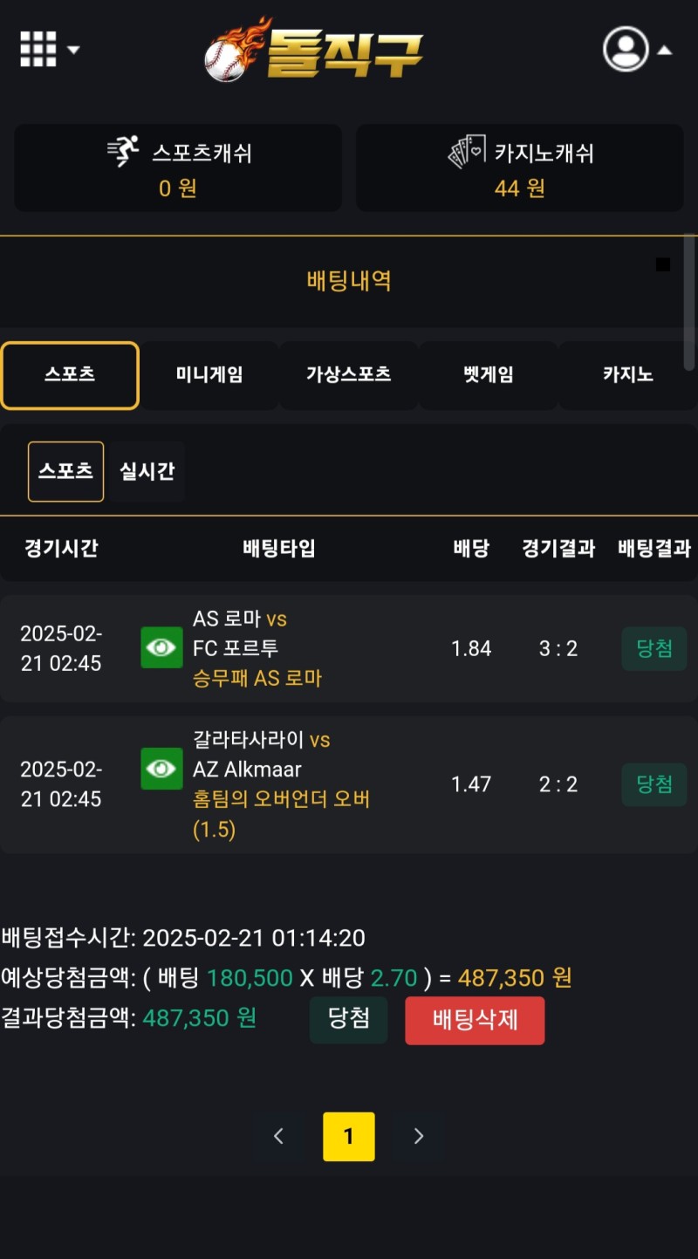
Task: Open the grid menu icon
Action: [x=38, y=49]
